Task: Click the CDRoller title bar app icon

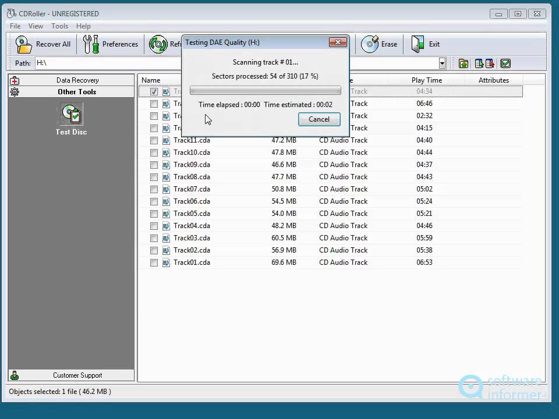Action: tap(12, 13)
